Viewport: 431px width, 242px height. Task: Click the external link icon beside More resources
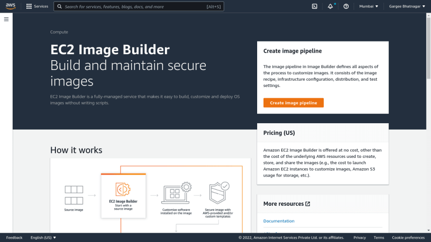[x=308, y=204]
